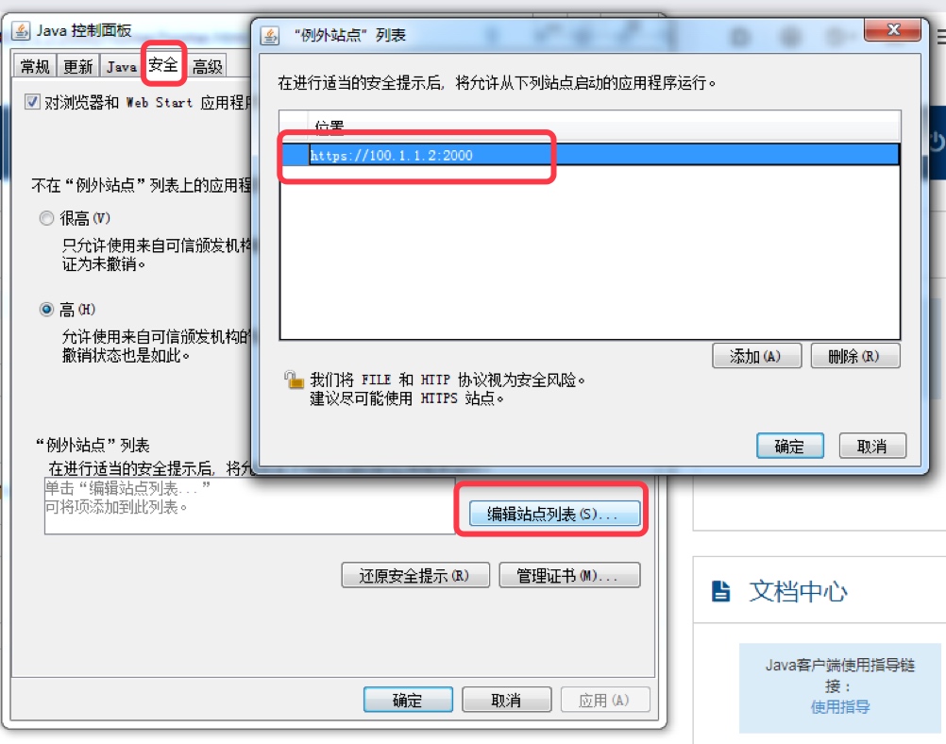946x744 pixels.
Task: Open the 更新 tab
Action: pos(78,66)
